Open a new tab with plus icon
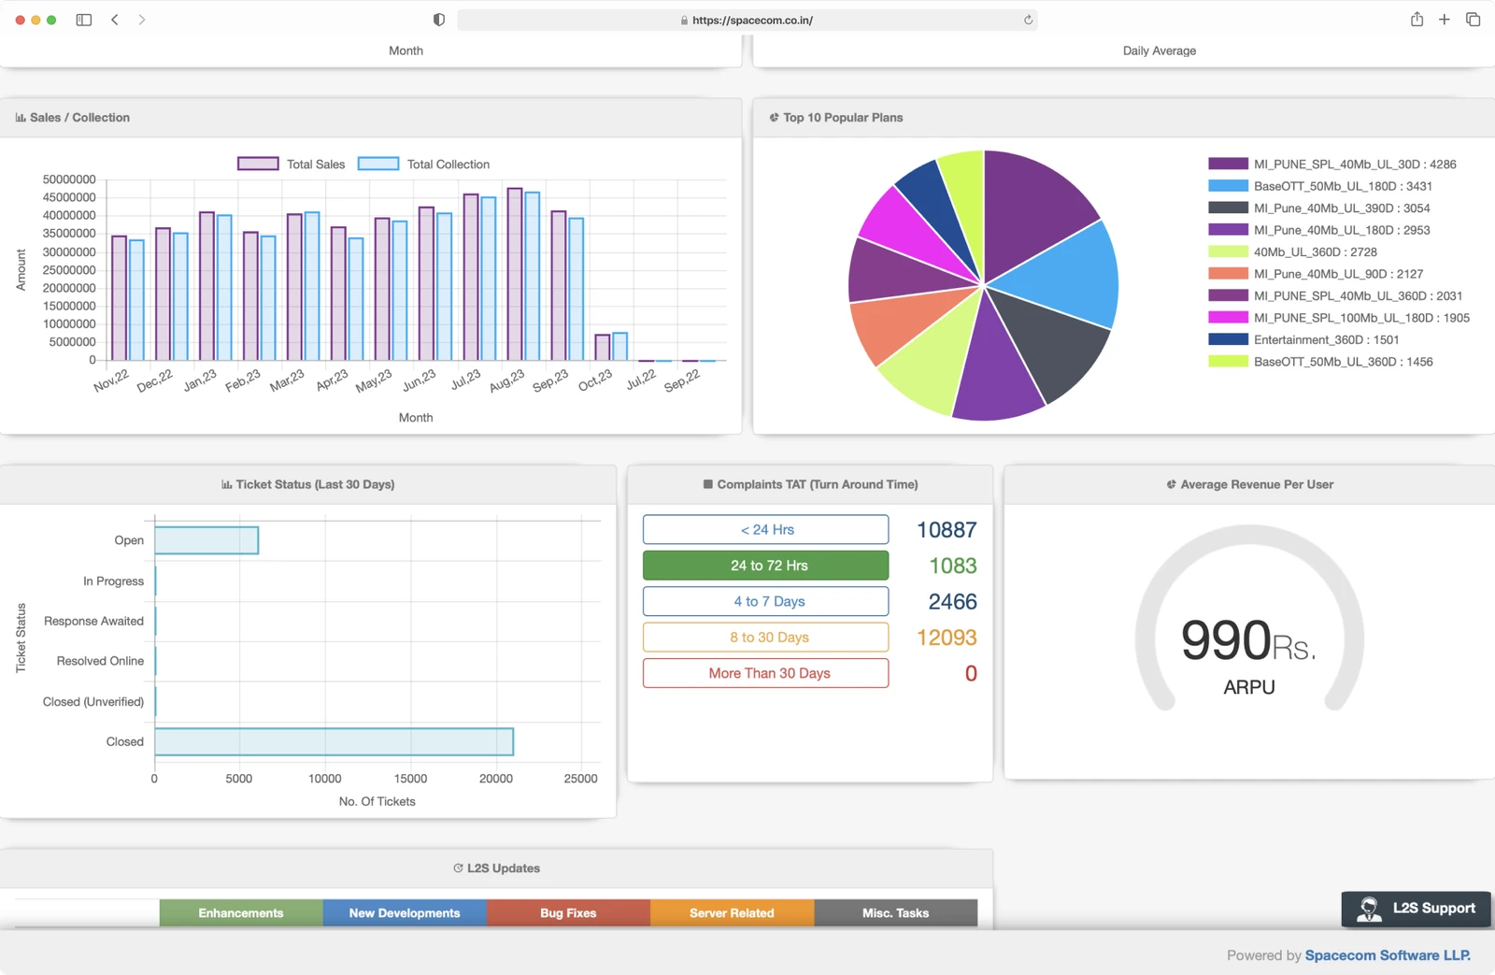This screenshot has width=1495, height=975. (1445, 20)
